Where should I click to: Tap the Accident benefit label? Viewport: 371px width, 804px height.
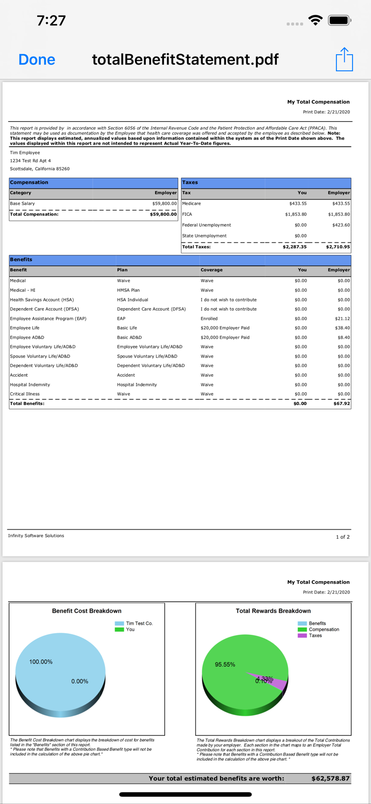pos(19,375)
